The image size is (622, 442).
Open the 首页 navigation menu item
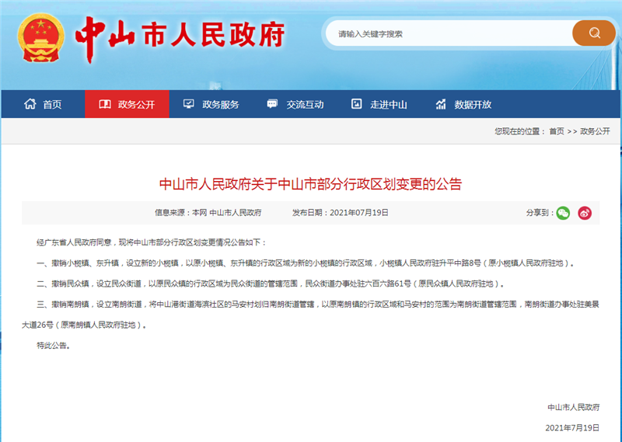pos(52,105)
